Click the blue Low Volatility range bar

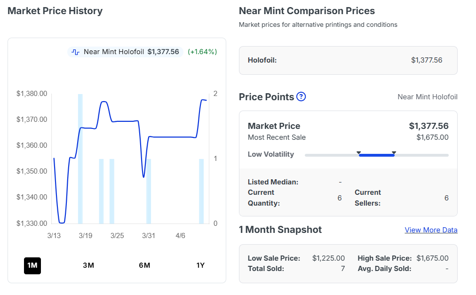pyautogui.click(x=376, y=155)
